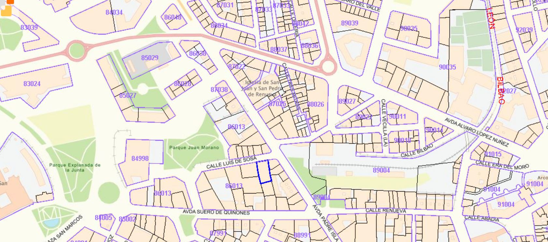The width and height of the screenshot is (548, 242).
Task: Click block label 89039
Action: (x=349, y=23)
